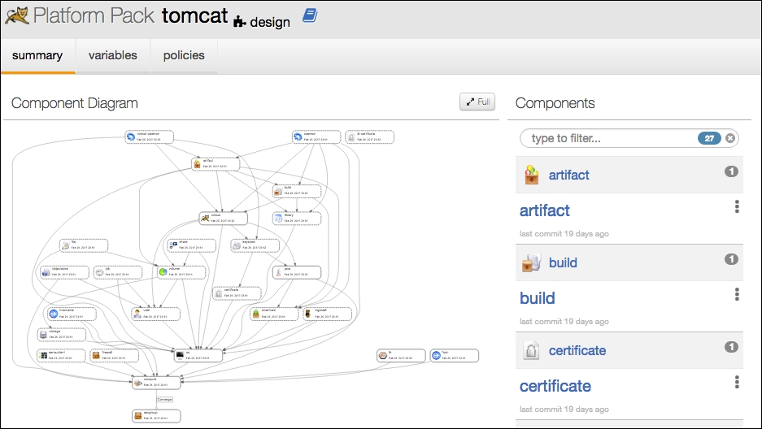Select the logstash node in the diagram
Viewport: 762px width, 429px height.
(x=327, y=314)
